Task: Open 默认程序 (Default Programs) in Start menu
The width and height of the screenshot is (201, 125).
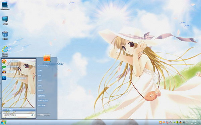Action: pos(42,105)
